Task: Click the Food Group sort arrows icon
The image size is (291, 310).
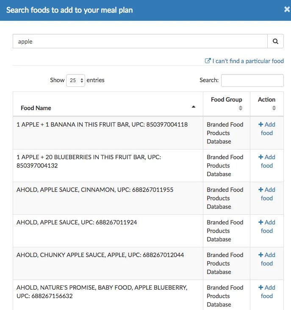Action: click(241, 108)
